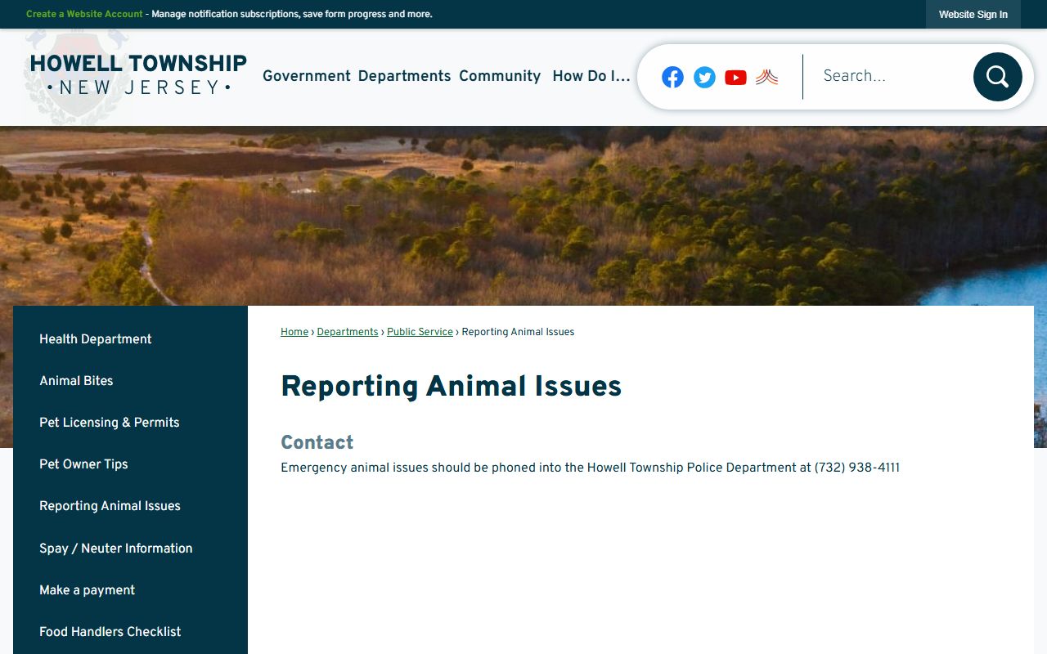Open Animal Bites sidebar page
The height and width of the screenshot is (654, 1047).
point(76,381)
